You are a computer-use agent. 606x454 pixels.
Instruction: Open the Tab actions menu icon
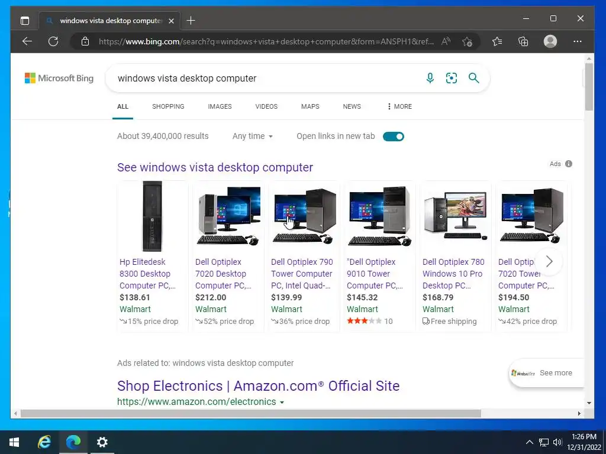pyautogui.click(x=25, y=21)
